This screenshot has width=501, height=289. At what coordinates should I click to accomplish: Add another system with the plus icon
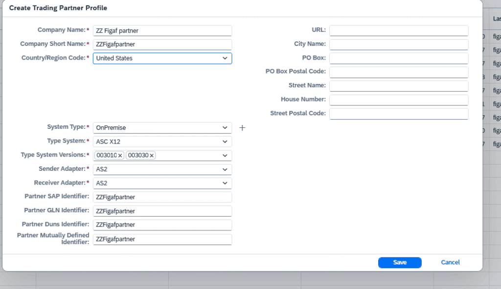(242, 128)
